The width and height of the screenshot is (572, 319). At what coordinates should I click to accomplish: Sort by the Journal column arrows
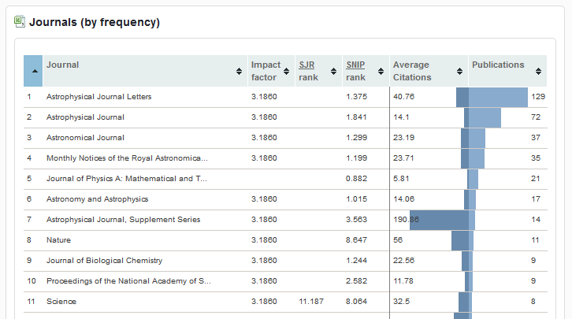coord(240,72)
